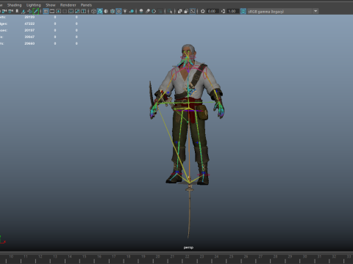Toggle textured display checker icon
The height and width of the screenshot is (264, 353).
coord(118,11)
